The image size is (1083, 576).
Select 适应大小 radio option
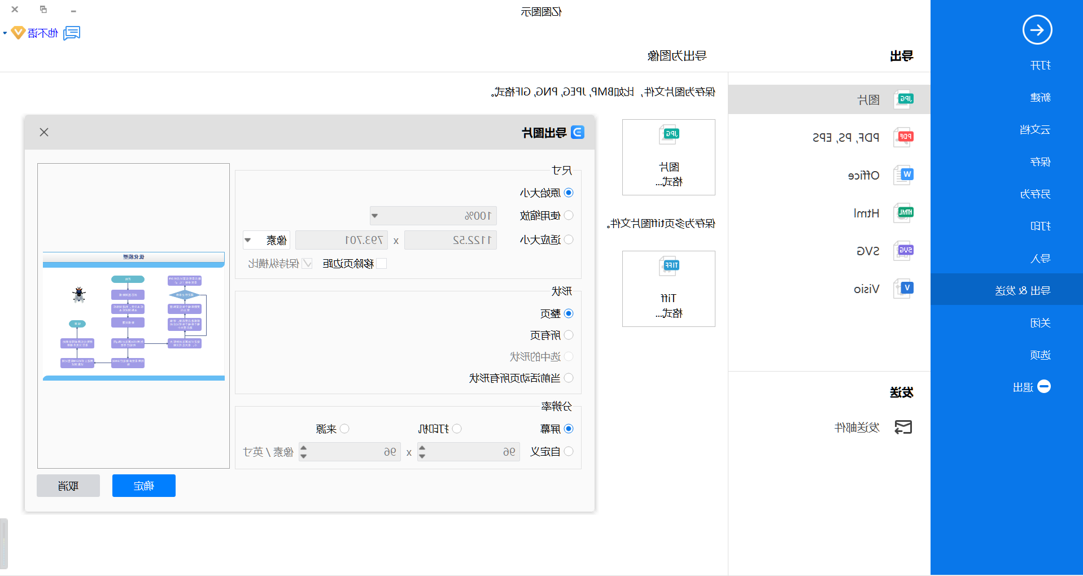coord(569,239)
